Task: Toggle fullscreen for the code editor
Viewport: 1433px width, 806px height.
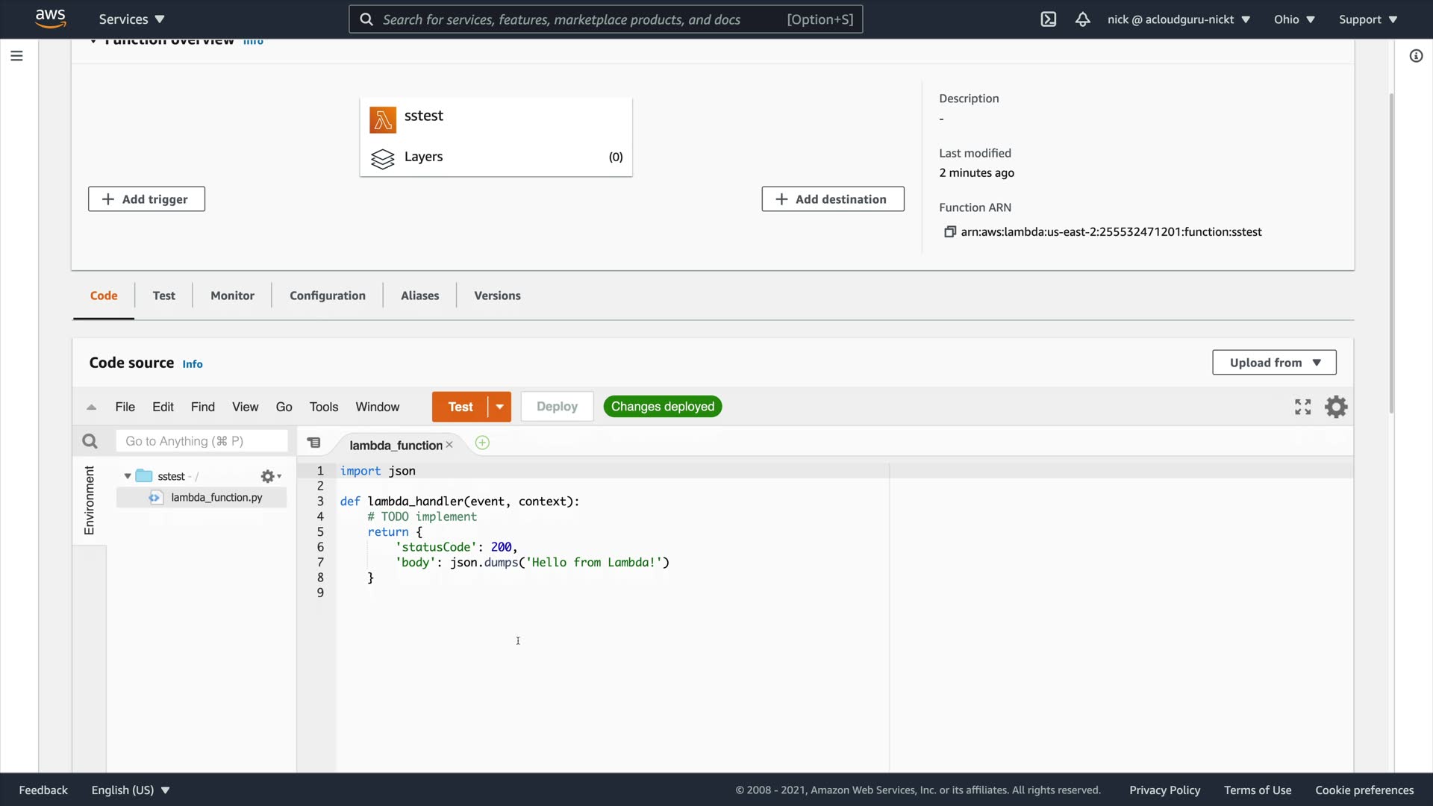Action: tap(1302, 407)
